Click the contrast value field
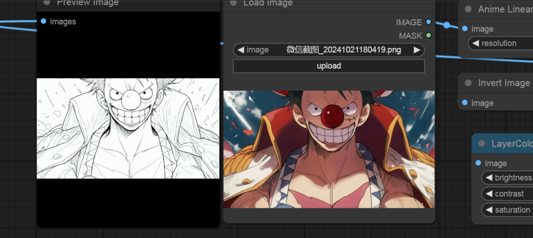 (x=507, y=194)
